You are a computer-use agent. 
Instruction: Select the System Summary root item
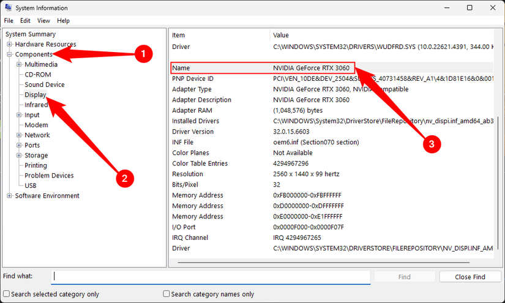click(31, 34)
